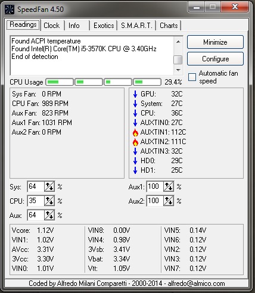Click the i5-3570K CPU log line
Screen dimensions: 255x293
84,49
